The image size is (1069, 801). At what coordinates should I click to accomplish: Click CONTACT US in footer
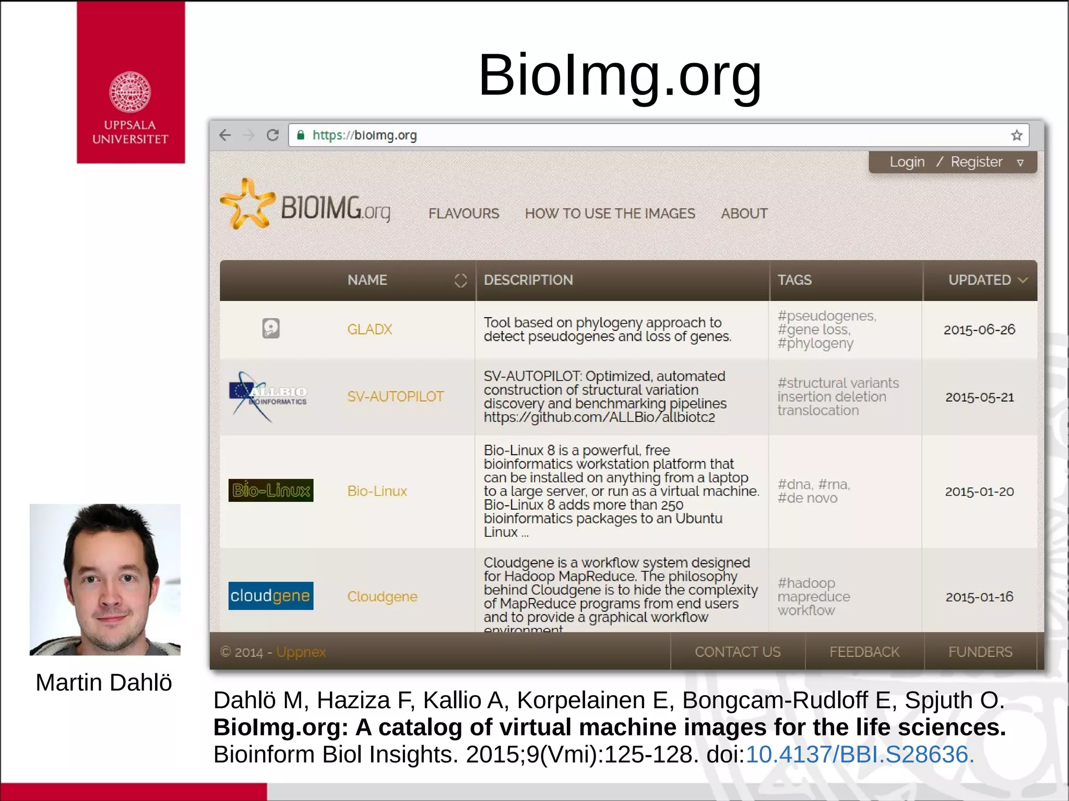[738, 652]
